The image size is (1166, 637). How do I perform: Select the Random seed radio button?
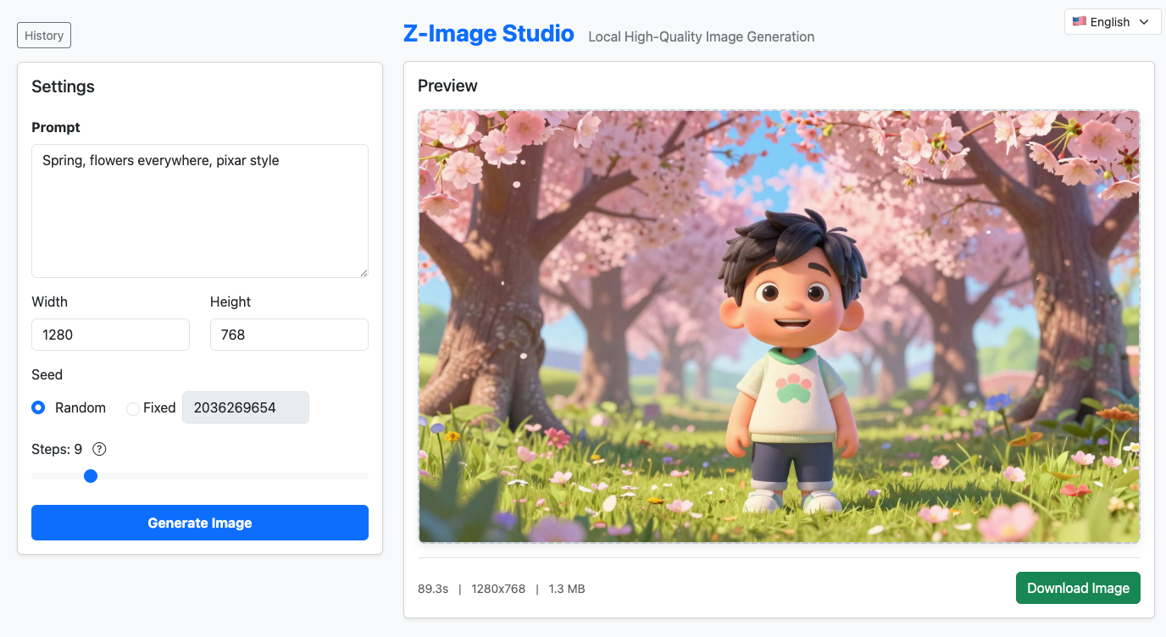click(38, 407)
